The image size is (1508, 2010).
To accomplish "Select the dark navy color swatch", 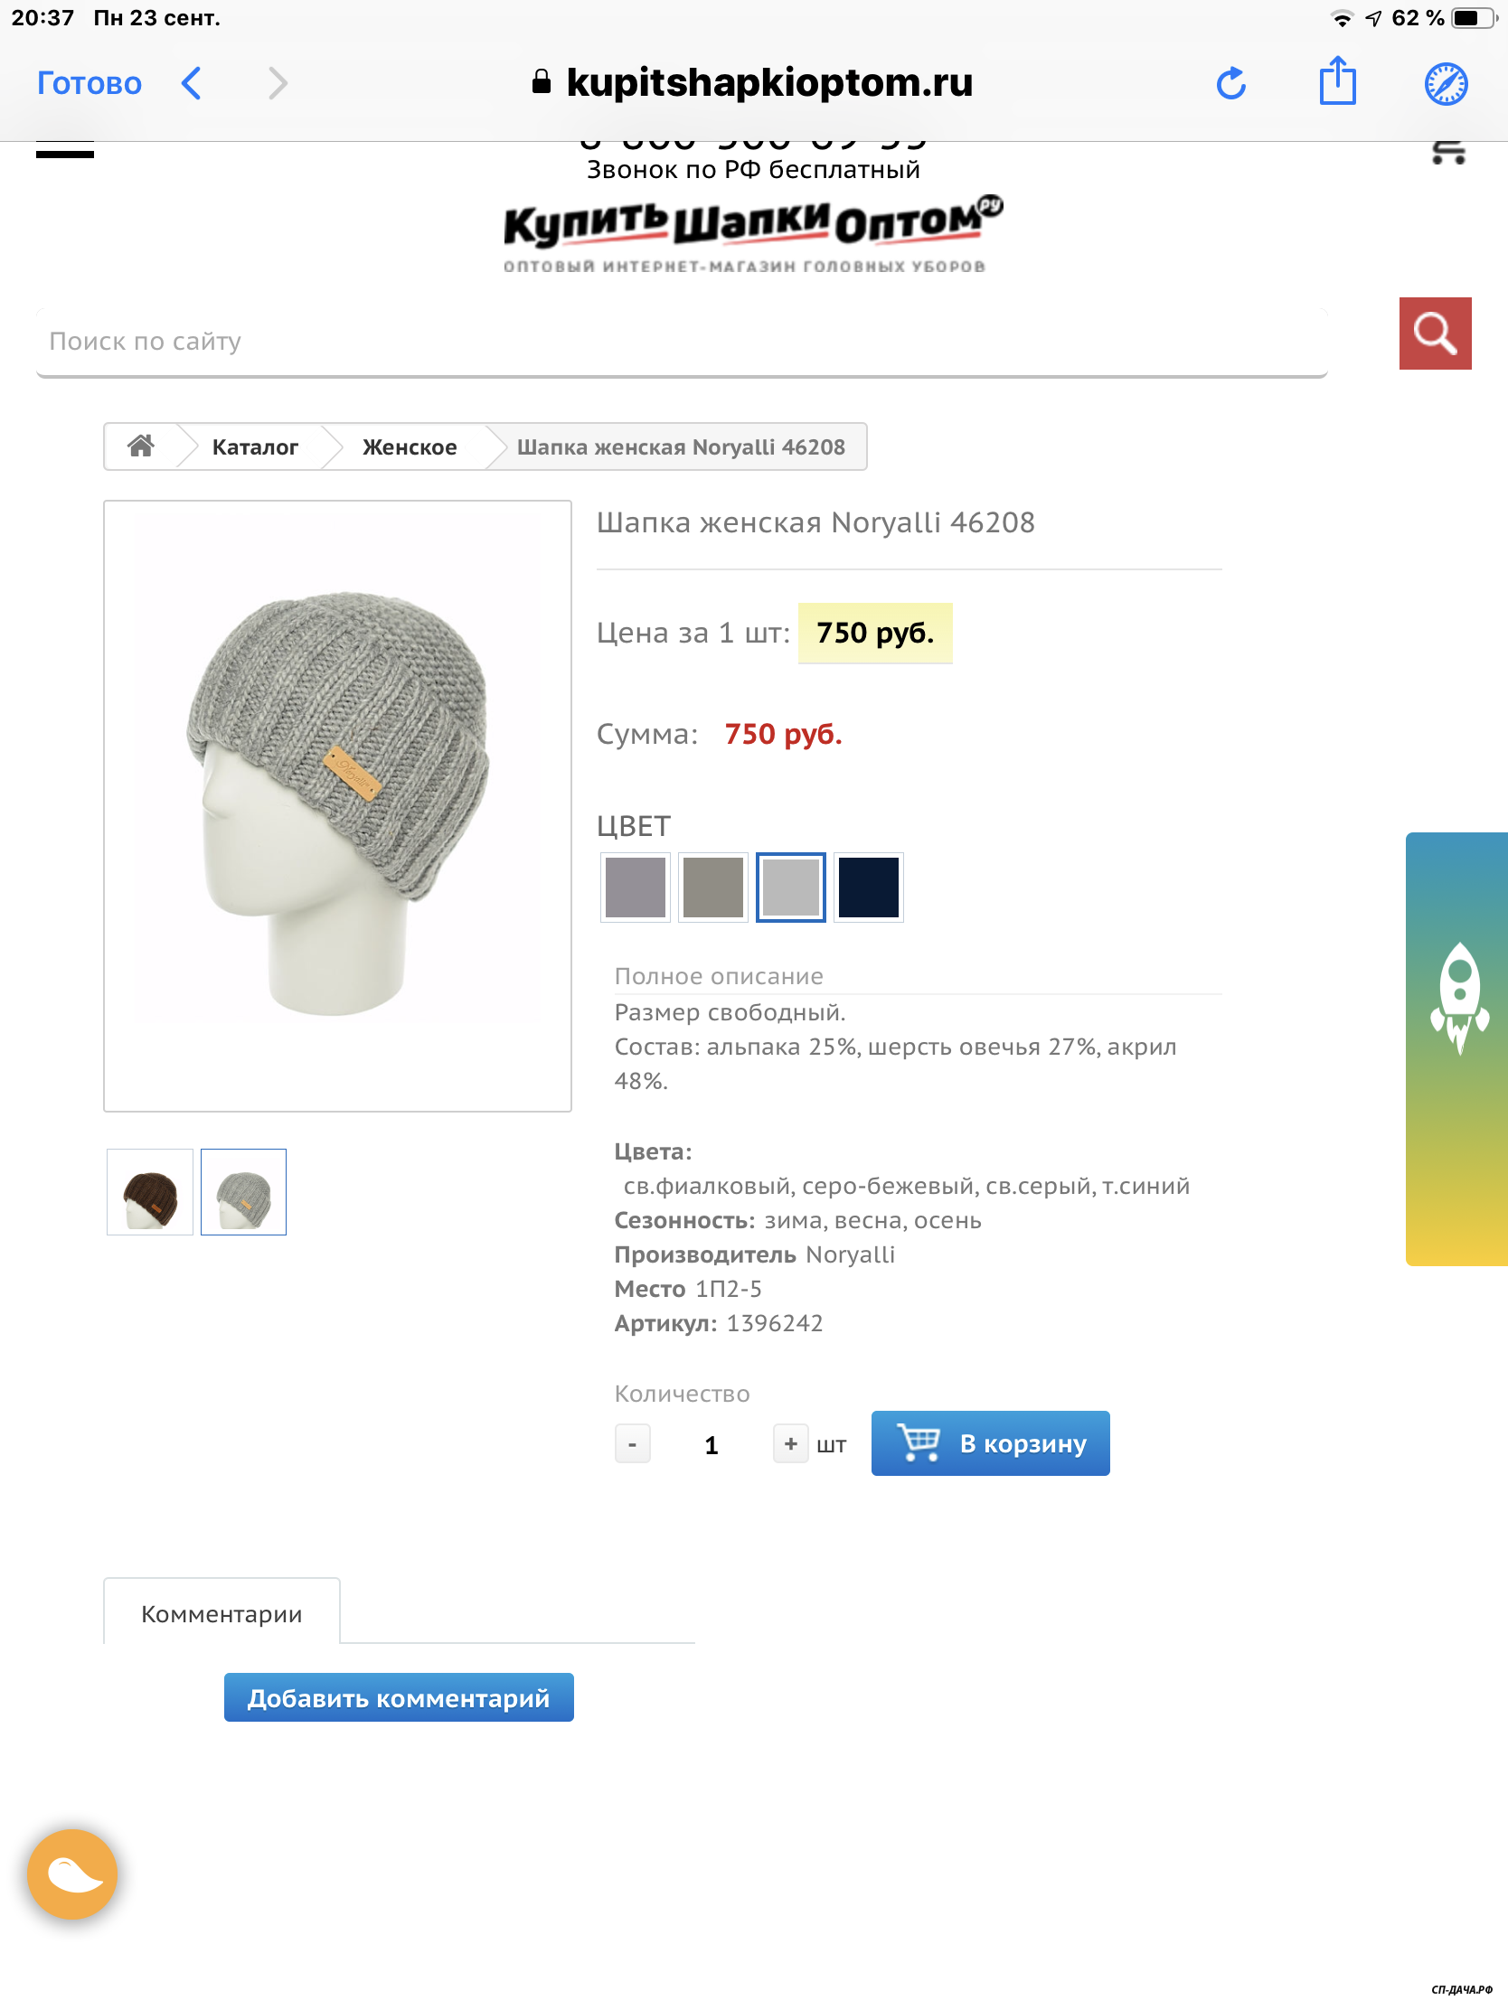I will pyautogui.click(x=868, y=887).
